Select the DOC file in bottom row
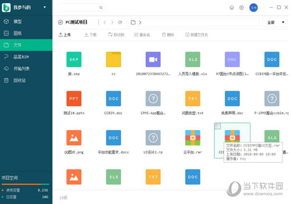 tap(193, 177)
